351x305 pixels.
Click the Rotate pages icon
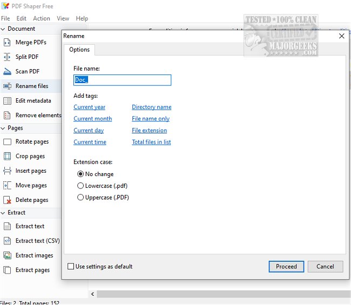[x=7, y=141]
